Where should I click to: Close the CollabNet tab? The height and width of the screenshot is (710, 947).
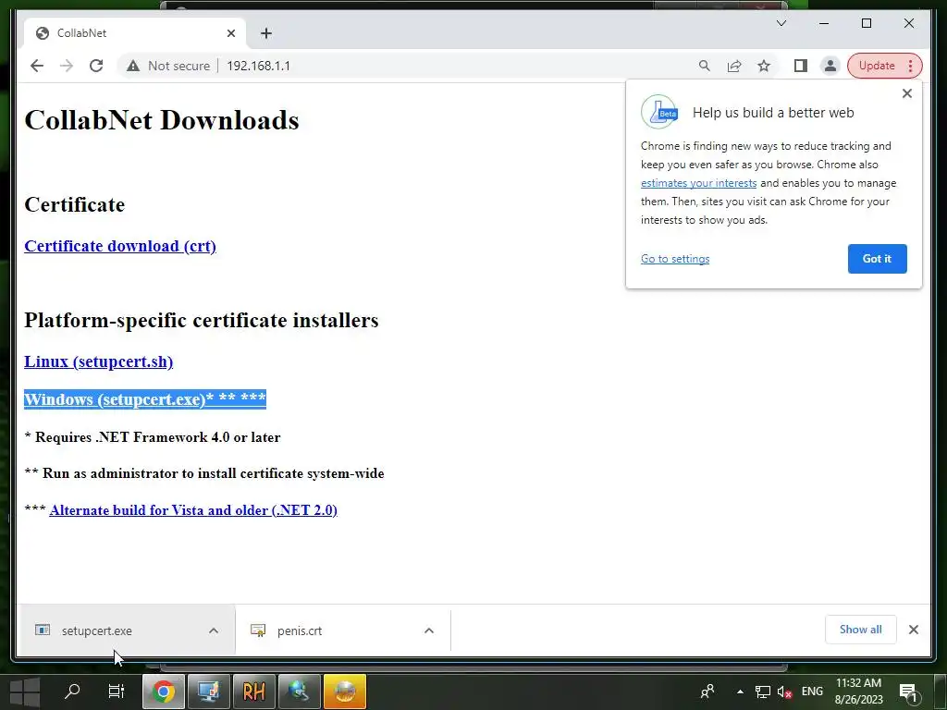(230, 33)
